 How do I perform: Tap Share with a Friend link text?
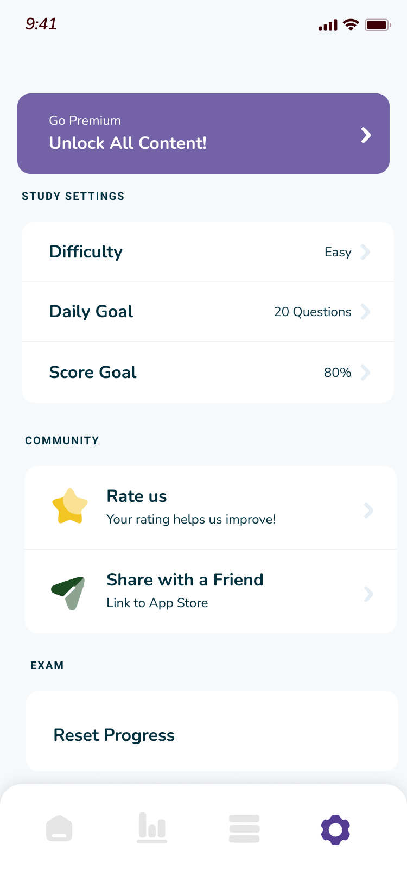pyautogui.click(x=185, y=580)
